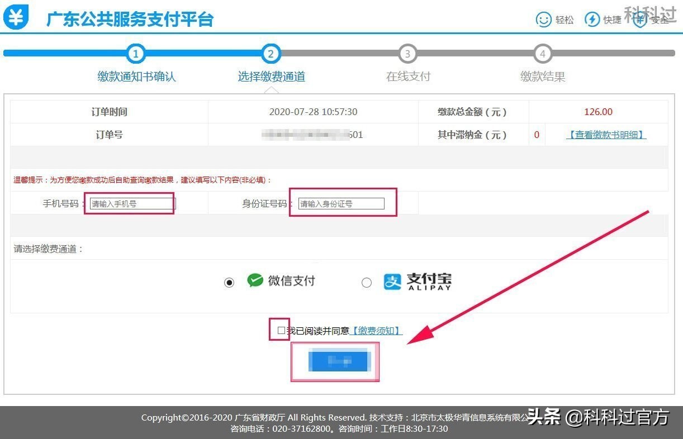Click the shield 安全 icon in header
Screen dimensions: 683x439
click(639, 19)
